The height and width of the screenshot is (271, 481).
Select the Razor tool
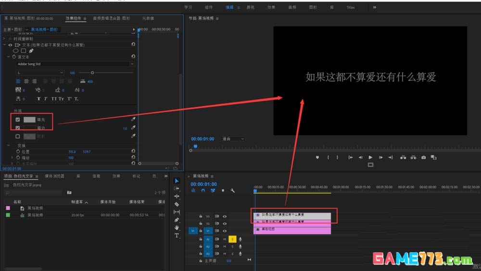[177, 204]
